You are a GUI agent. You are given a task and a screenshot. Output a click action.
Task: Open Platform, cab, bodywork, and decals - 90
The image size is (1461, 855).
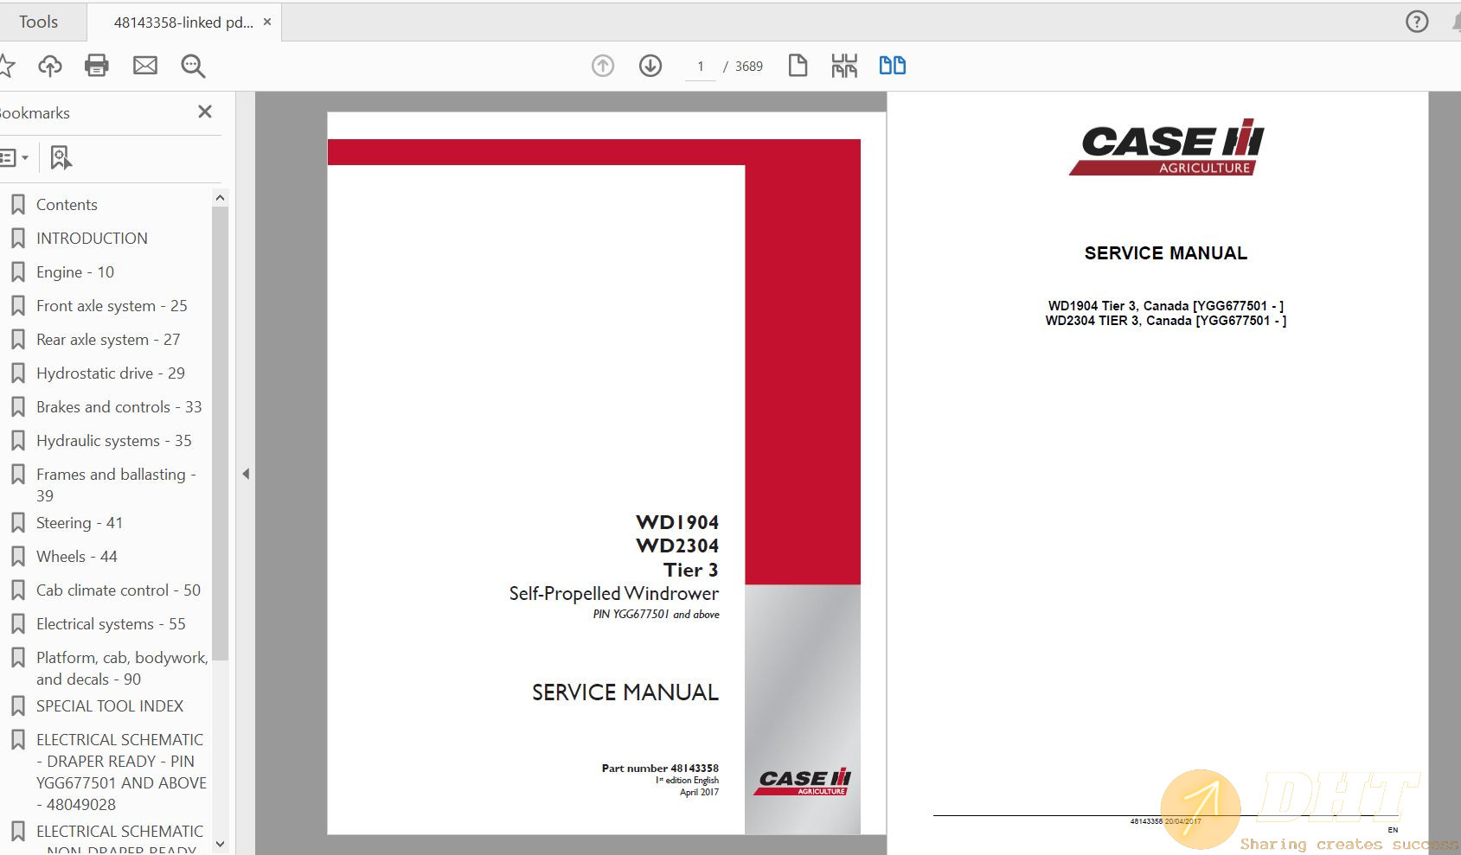coord(122,668)
